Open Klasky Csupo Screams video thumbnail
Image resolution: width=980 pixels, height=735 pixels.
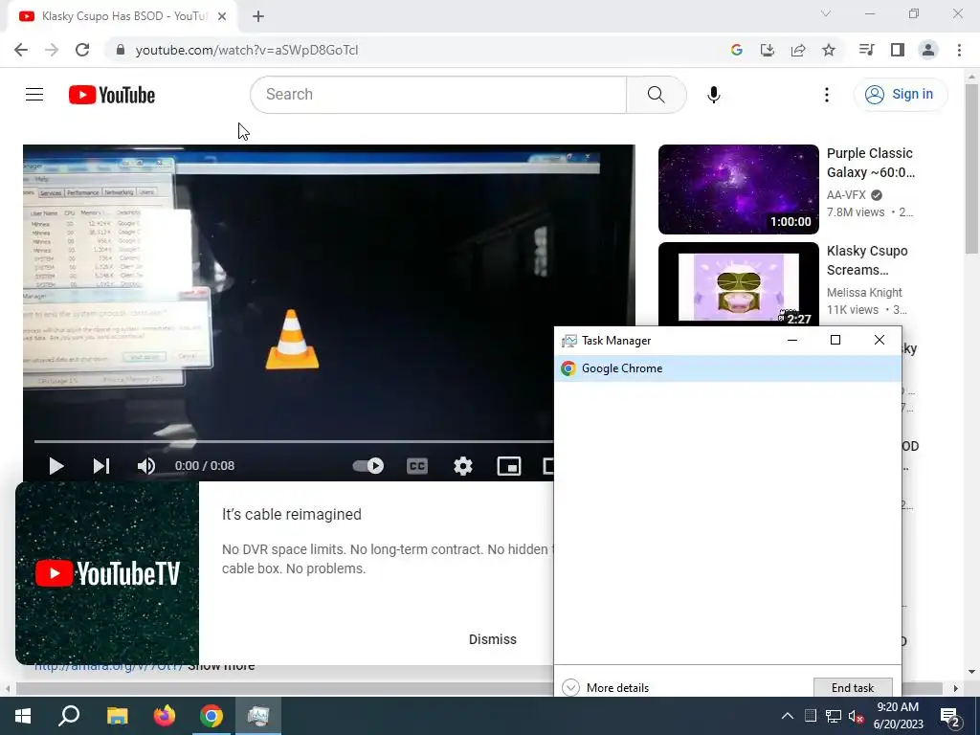click(x=738, y=283)
